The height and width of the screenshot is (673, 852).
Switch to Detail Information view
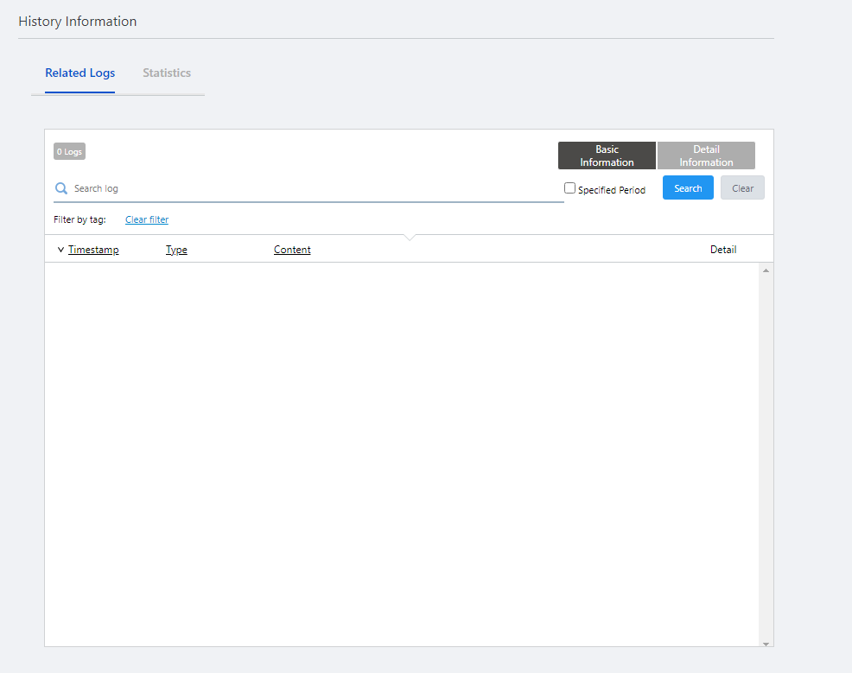click(x=706, y=156)
